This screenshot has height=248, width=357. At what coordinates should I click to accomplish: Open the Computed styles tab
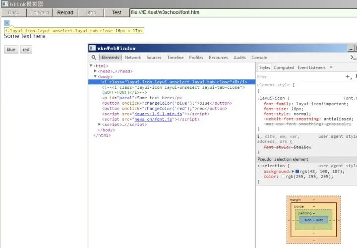284,67
